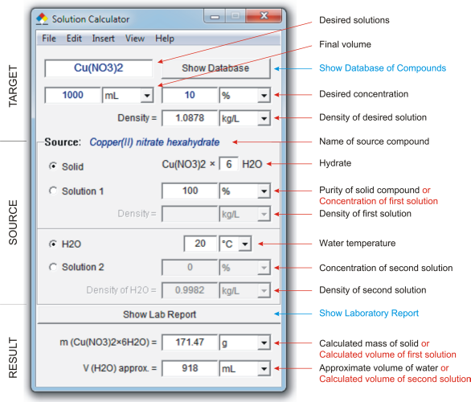Click the Show Lab Report button

click(159, 314)
